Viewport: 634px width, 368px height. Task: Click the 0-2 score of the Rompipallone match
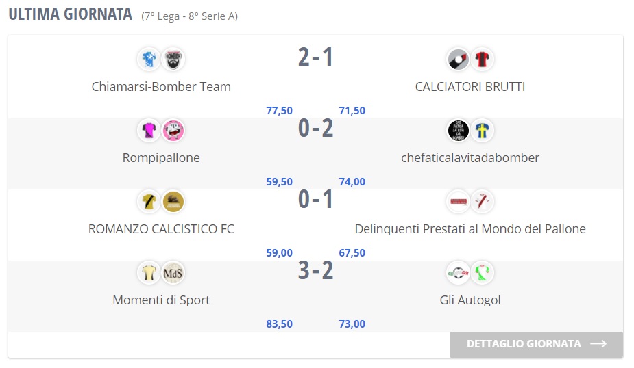coord(315,129)
